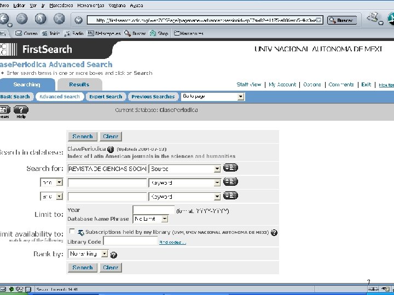
Task: Select the Expert Search subtab
Action: point(106,97)
